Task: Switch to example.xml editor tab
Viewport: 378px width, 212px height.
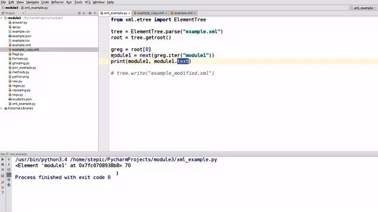Action: [x=183, y=13]
